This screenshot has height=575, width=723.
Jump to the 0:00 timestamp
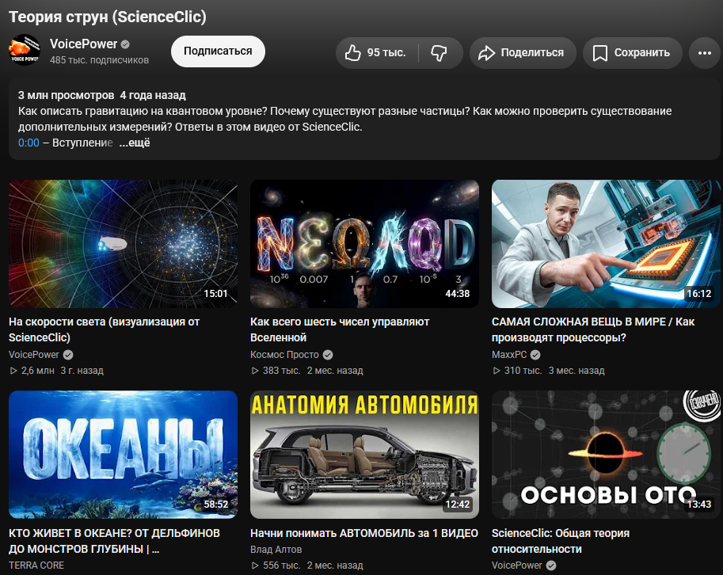(x=29, y=143)
